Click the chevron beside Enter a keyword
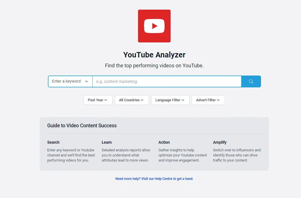Image resolution: width=301 pixels, height=198 pixels. [86, 81]
